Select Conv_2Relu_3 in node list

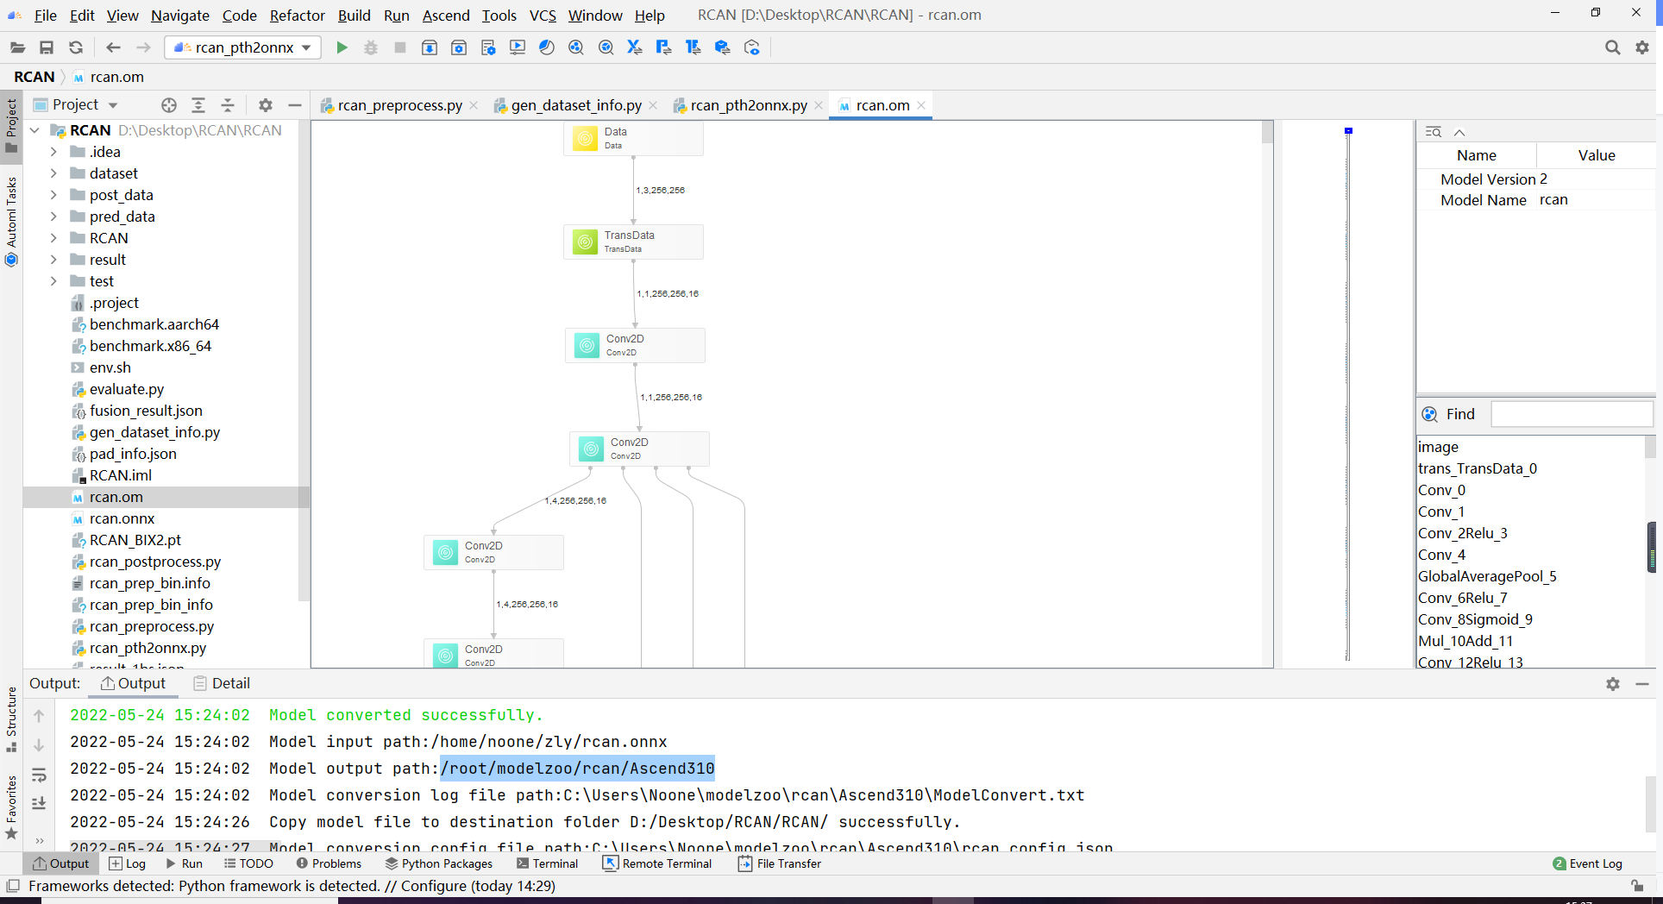coord(1463,533)
